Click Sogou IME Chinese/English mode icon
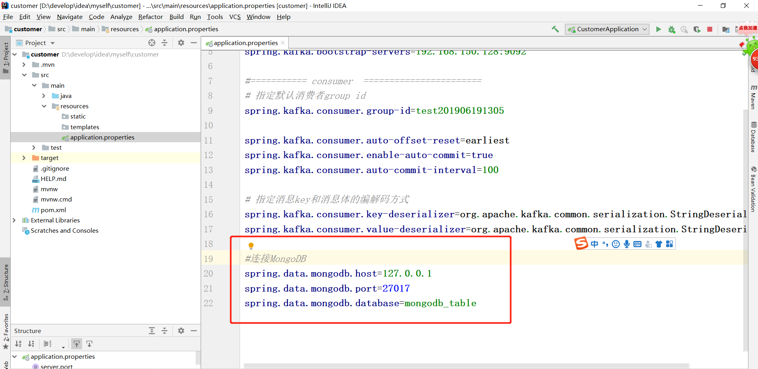Image resolution: width=758 pixels, height=369 pixels. (x=594, y=244)
